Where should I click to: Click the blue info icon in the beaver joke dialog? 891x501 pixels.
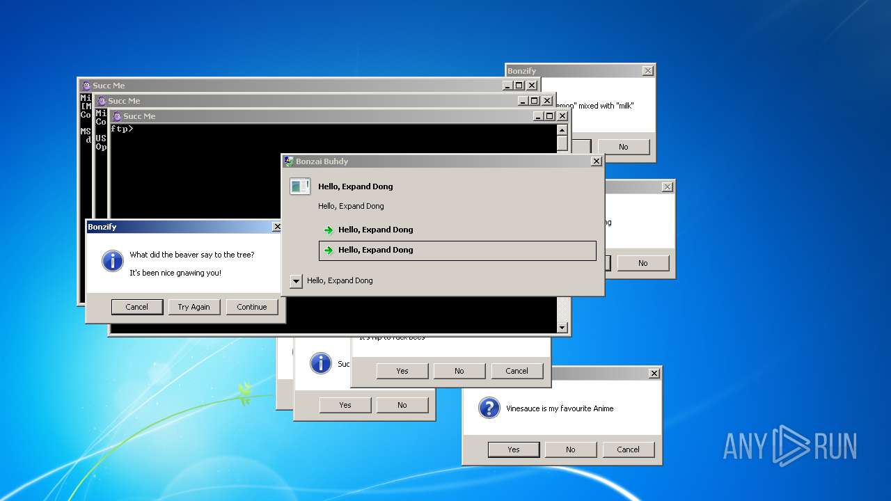112,262
